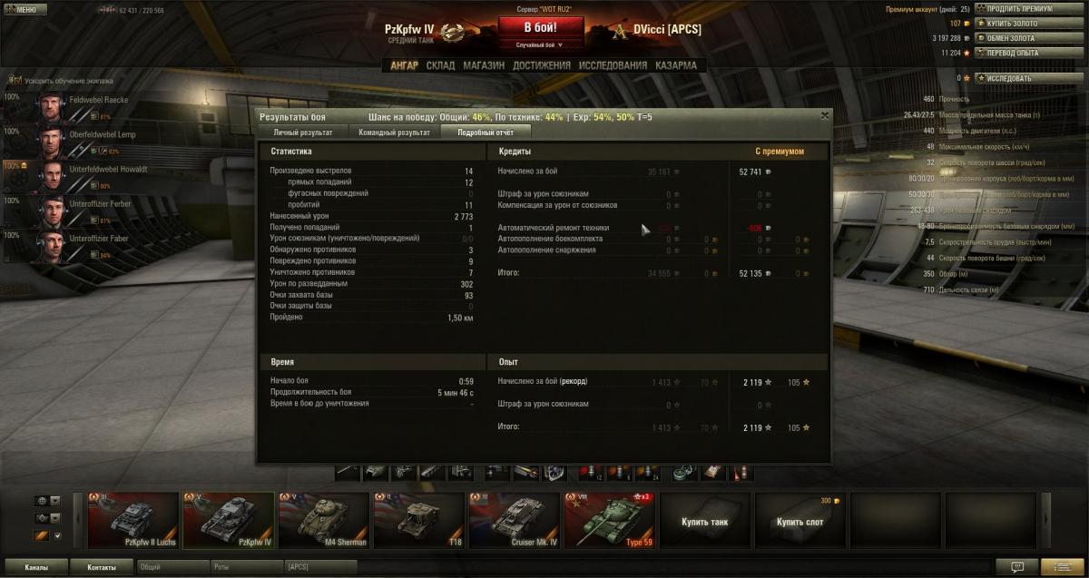The height and width of the screenshot is (578, 1089).
Task: Click the gun module icon below results window
Action: [x=348, y=472]
